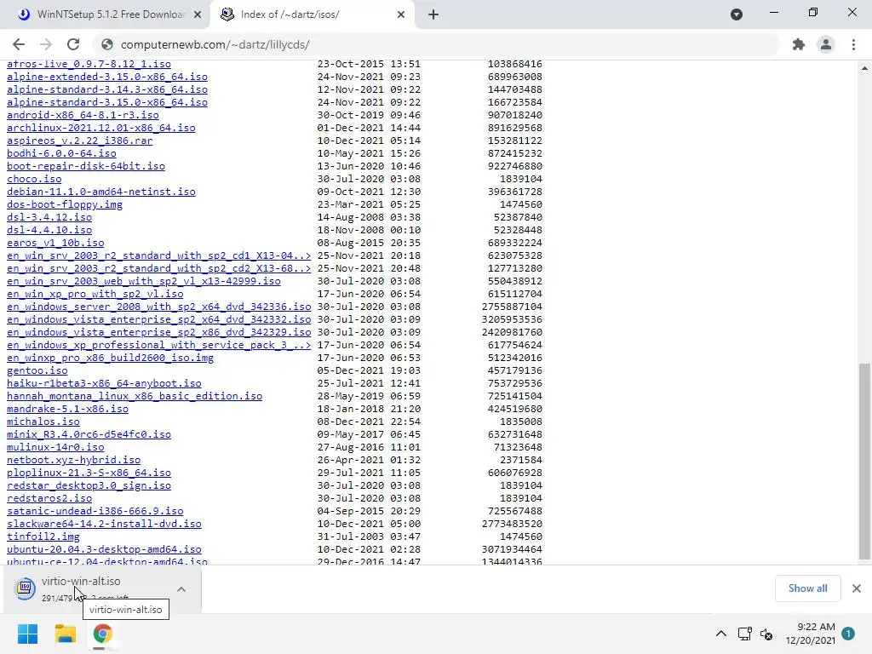Open the tab search dropdown button
Screen dimensions: 872x654
tap(737, 14)
